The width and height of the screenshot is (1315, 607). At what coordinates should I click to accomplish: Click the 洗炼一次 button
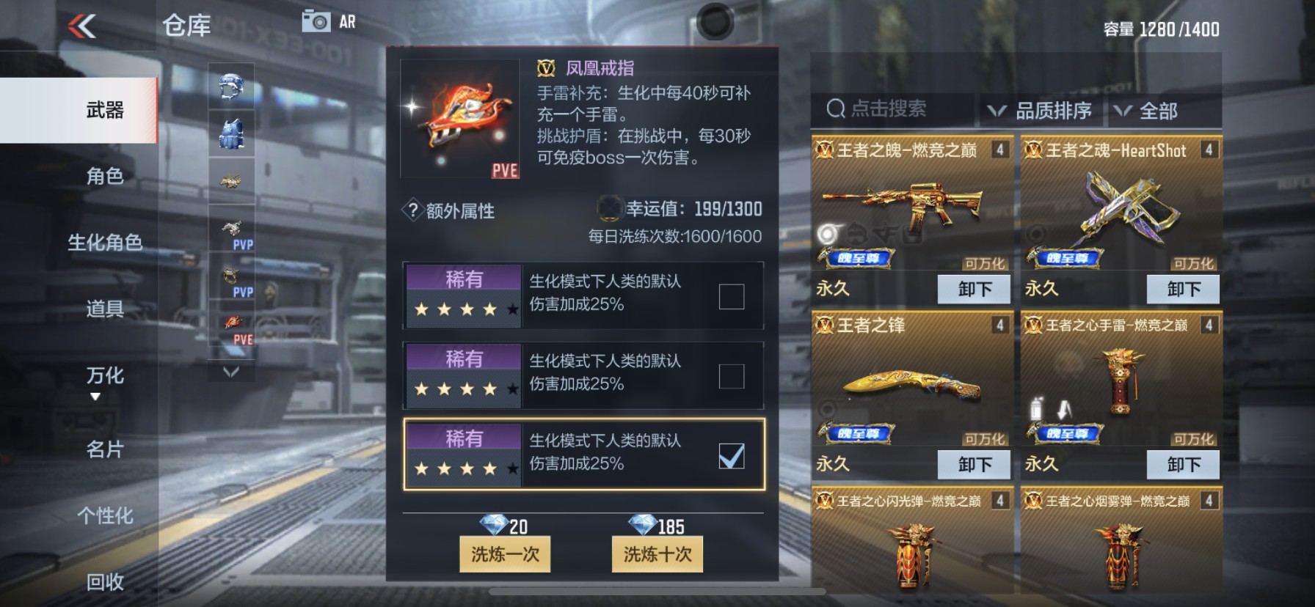pos(505,554)
